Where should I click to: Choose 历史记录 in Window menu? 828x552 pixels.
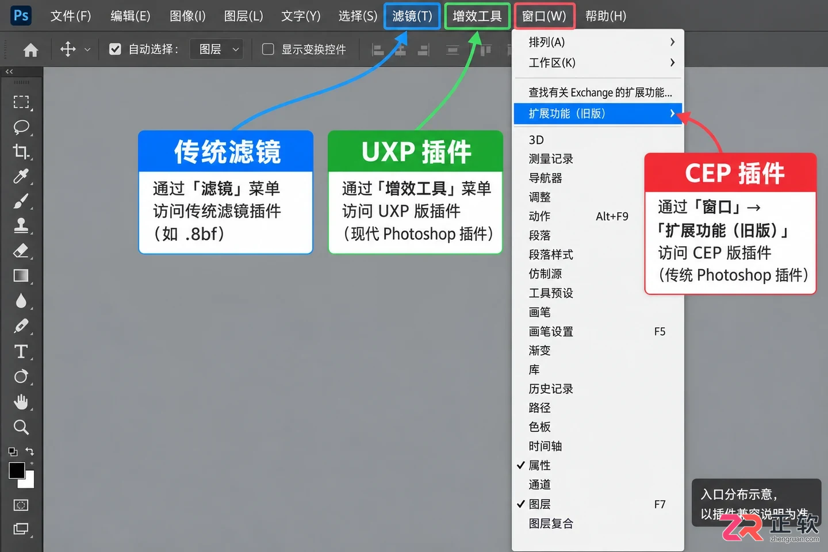coord(598,389)
